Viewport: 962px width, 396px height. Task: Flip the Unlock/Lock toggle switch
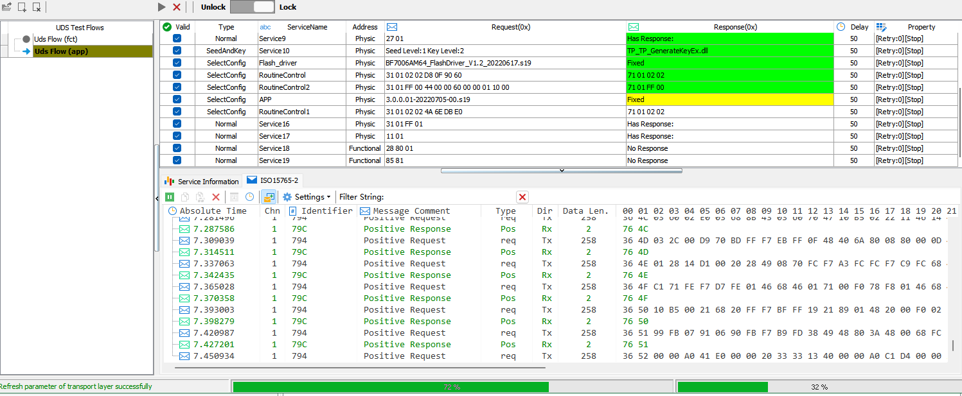(253, 7)
